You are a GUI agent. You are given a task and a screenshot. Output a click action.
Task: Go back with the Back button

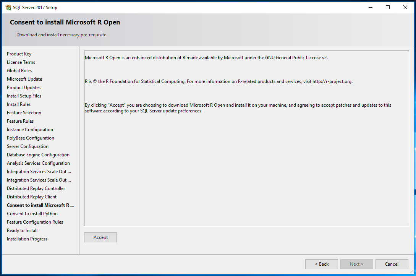[321, 264]
